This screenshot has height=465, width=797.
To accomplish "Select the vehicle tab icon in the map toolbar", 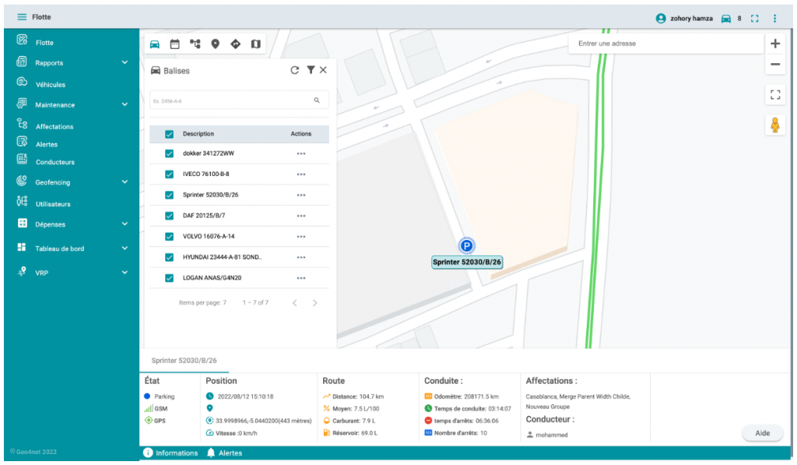I will click(155, 44).
